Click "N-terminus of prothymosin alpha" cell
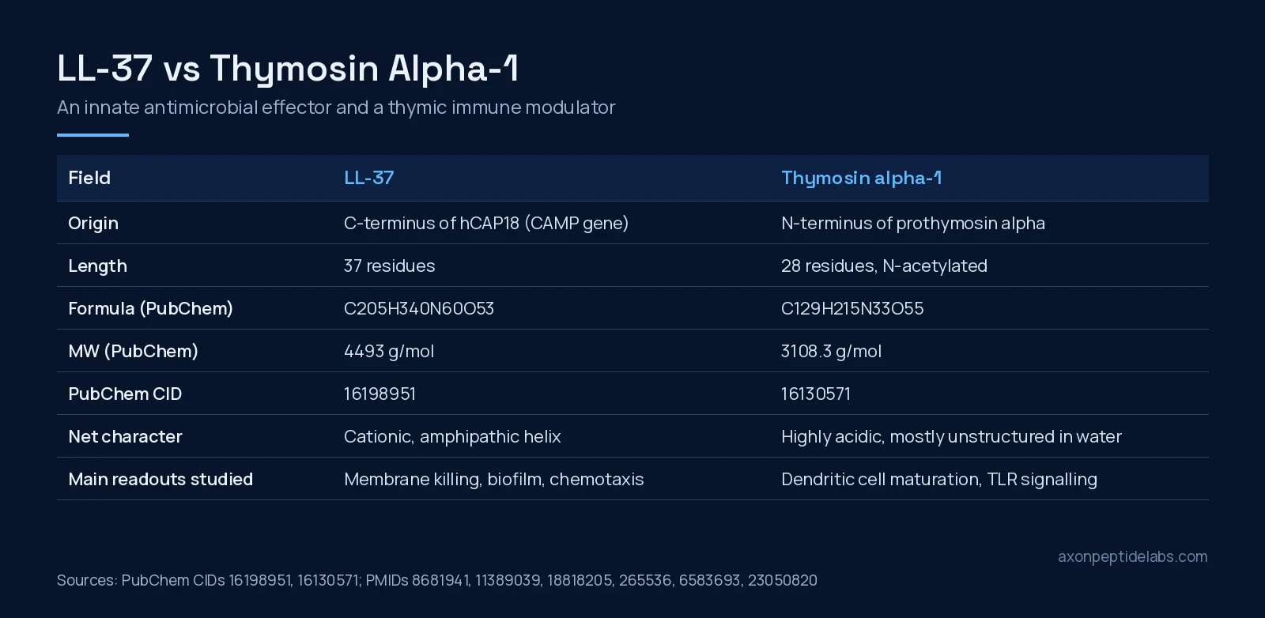 pos(913,223)
